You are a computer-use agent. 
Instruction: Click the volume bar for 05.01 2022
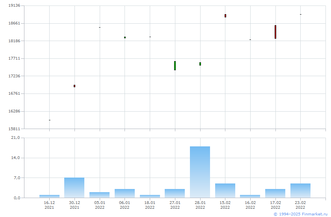click(x=99, y=195)
